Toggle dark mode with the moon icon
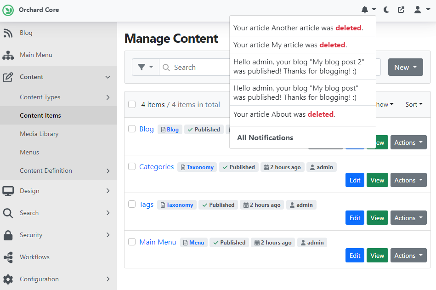Screen dimensions: 436x290 [x=386, y=10]
